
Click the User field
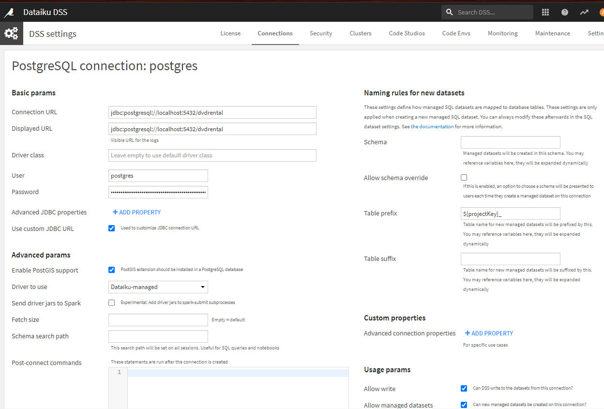158,176
